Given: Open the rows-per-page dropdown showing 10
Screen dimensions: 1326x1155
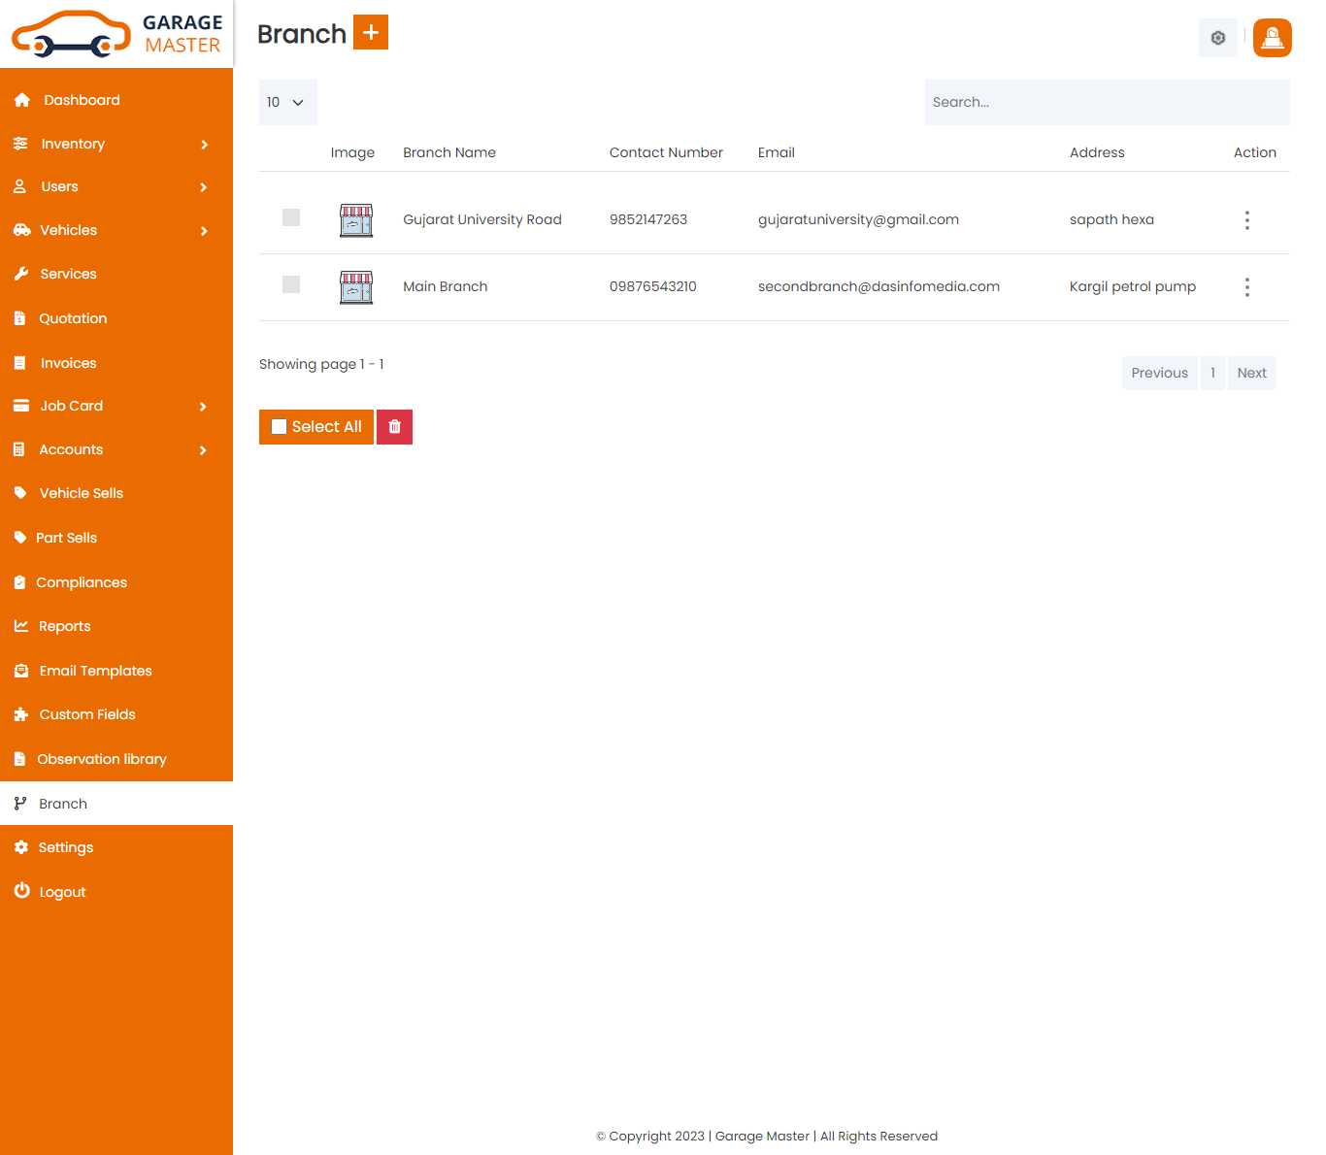Looking at the screenshot, I should click(287, 103).
